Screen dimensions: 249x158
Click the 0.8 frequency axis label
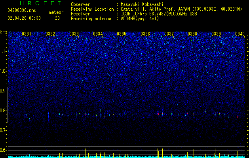[x=3, y=111]
